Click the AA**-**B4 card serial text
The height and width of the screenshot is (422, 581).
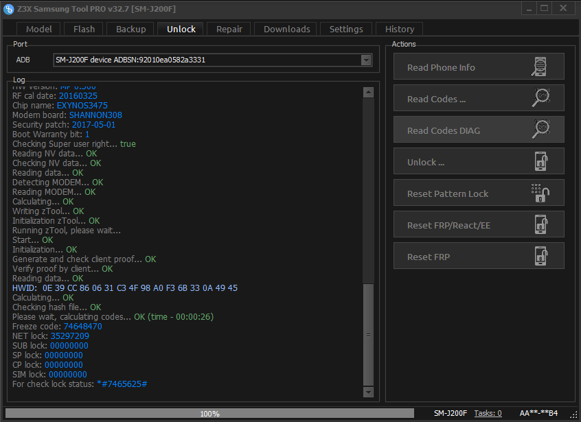pyautogui.click(x=538, y=413)
